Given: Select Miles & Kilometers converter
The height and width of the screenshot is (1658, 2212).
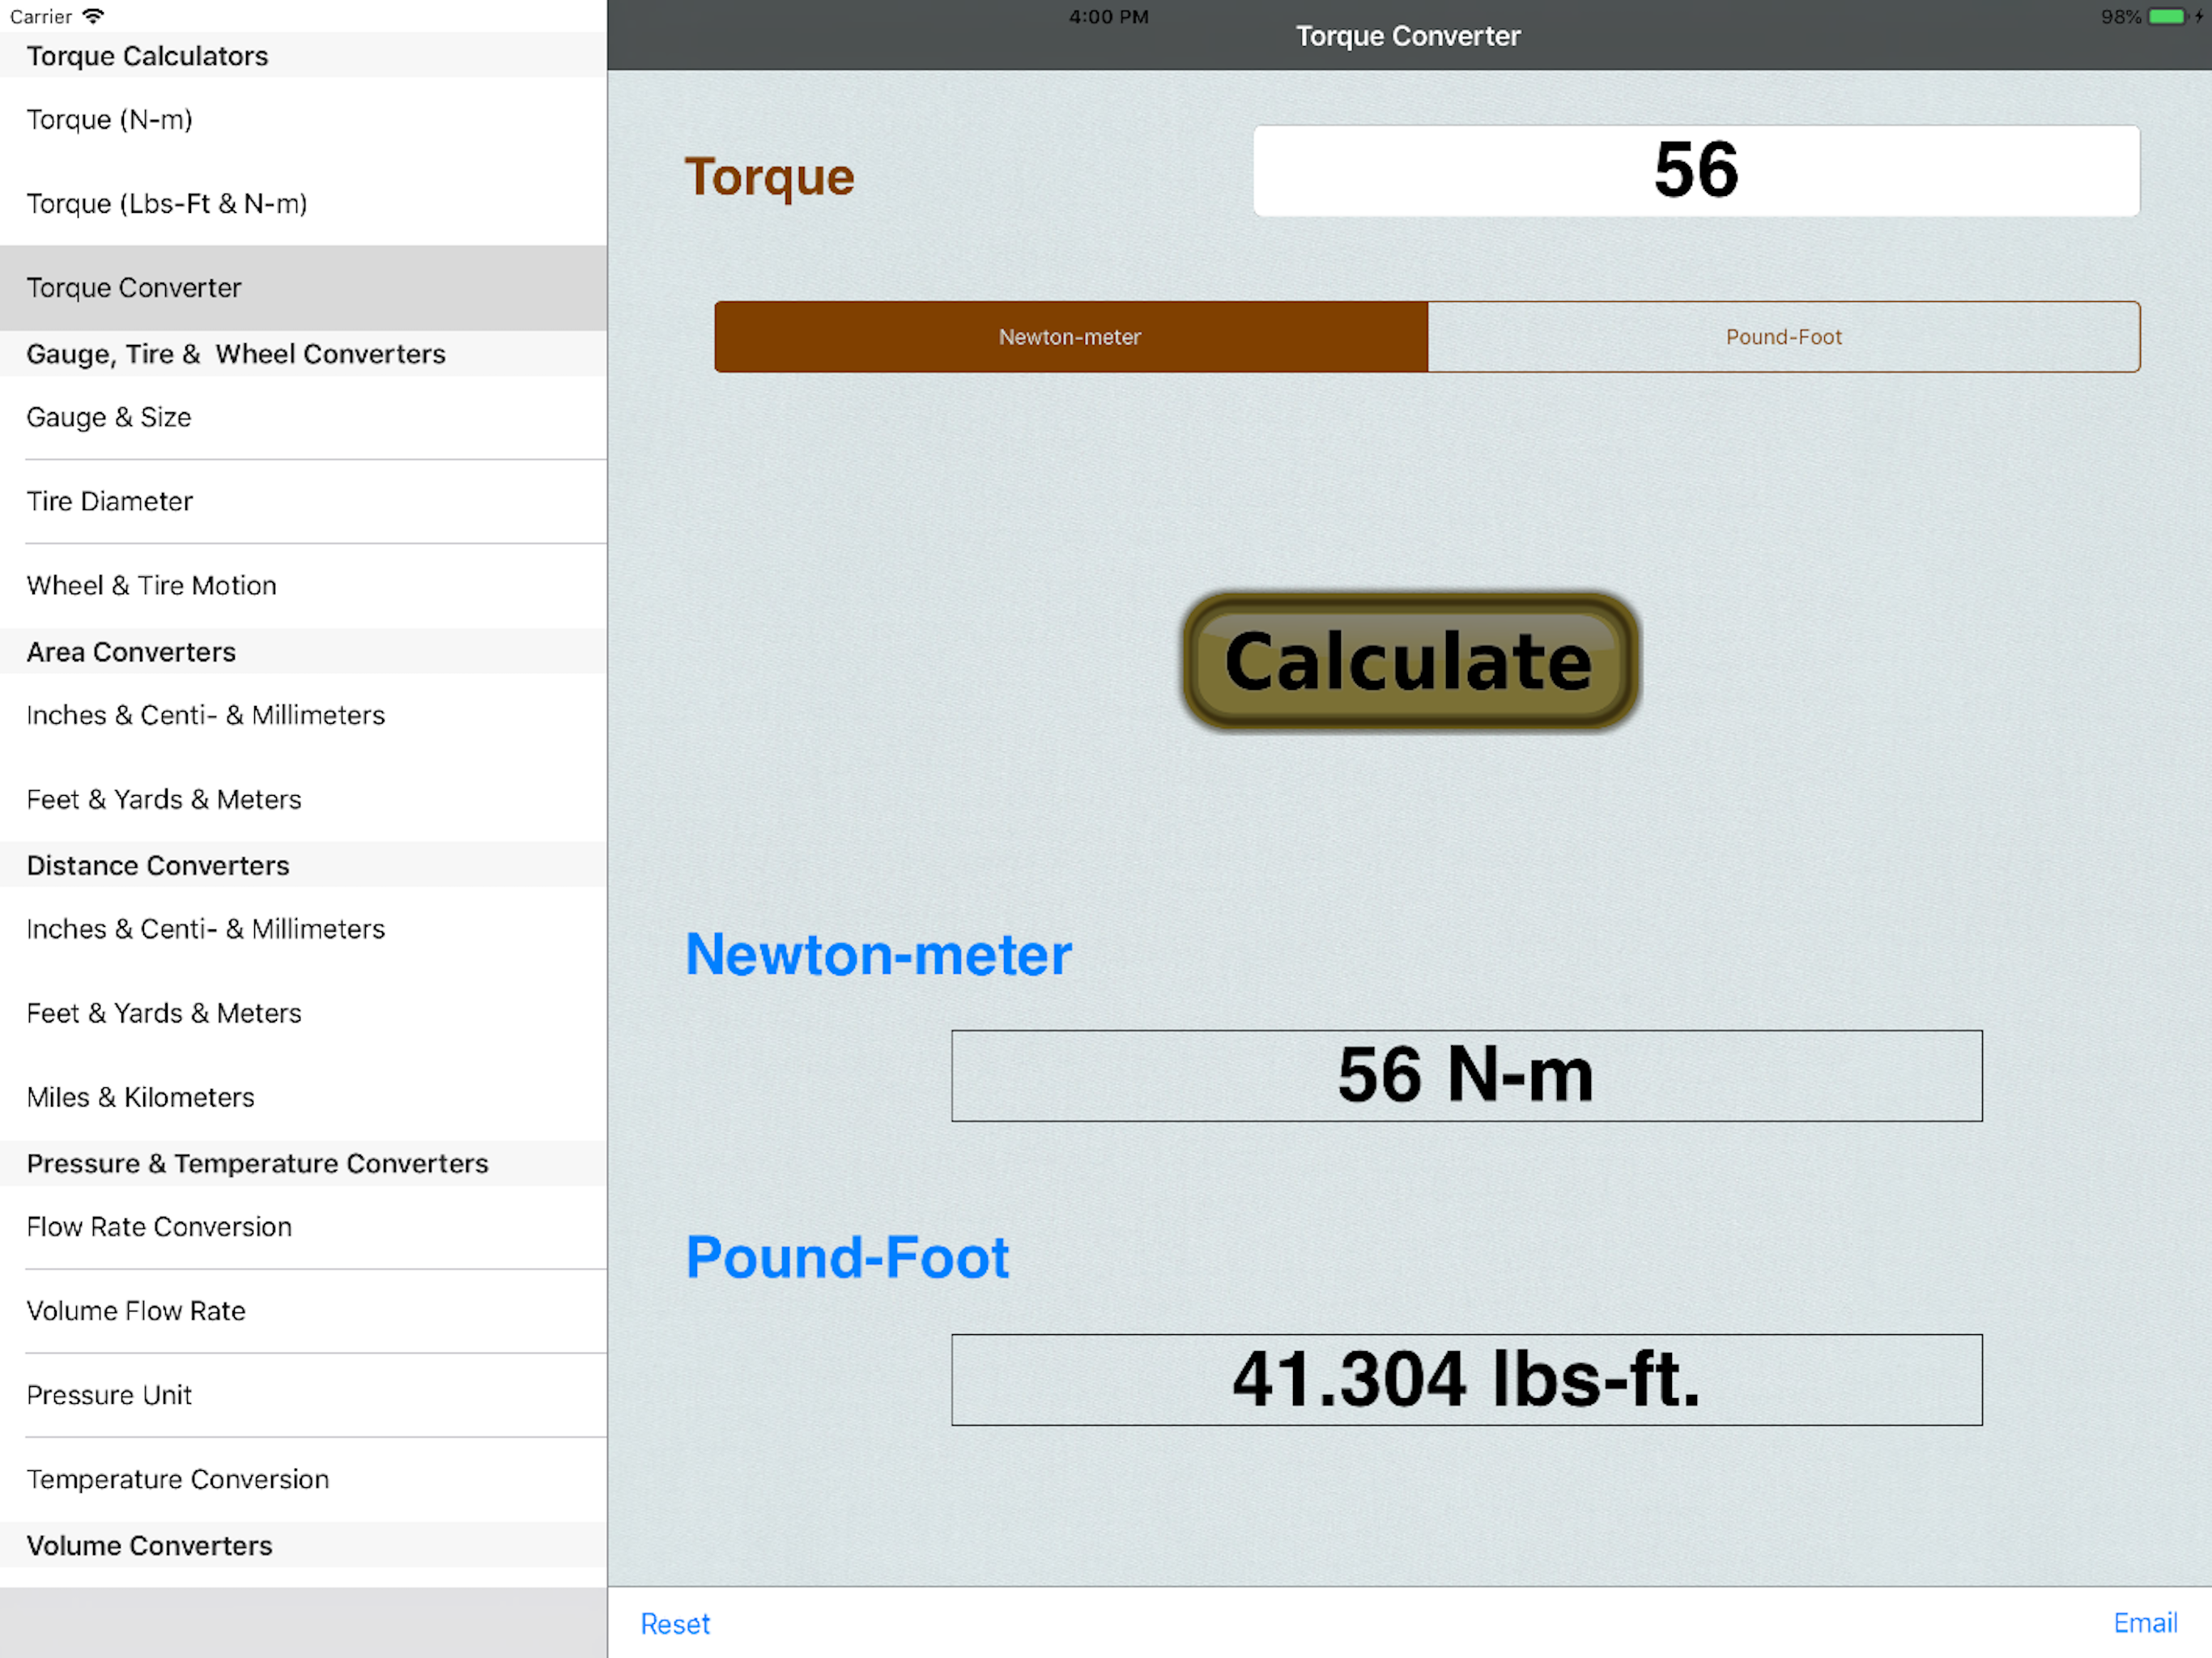Looking at the screenshot, I should tap(141, 1097).
